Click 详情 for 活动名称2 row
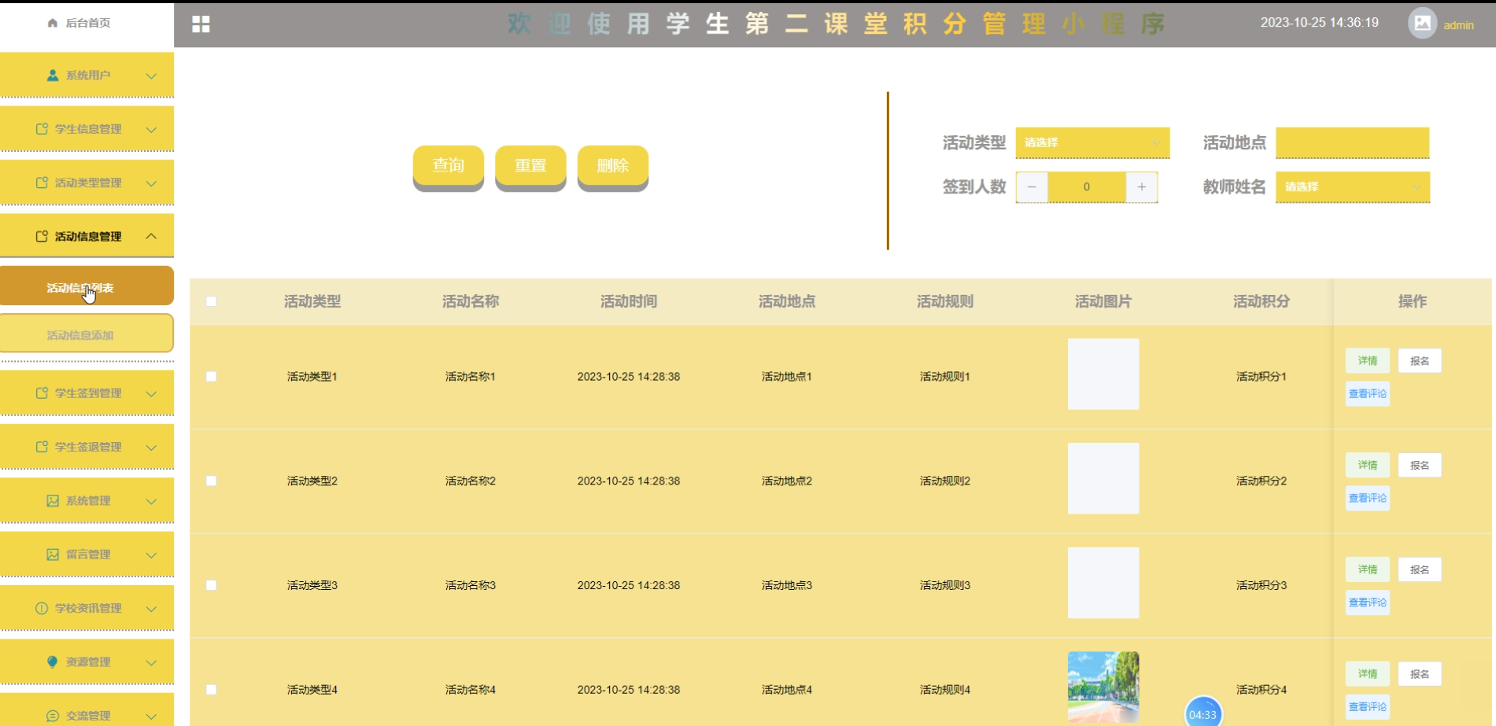Image resolution: width=1496 pixels, height=726 pixels. pos(1368,465)
